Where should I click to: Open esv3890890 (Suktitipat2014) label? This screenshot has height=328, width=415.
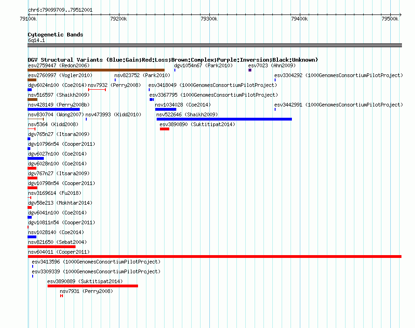[197, 124]
